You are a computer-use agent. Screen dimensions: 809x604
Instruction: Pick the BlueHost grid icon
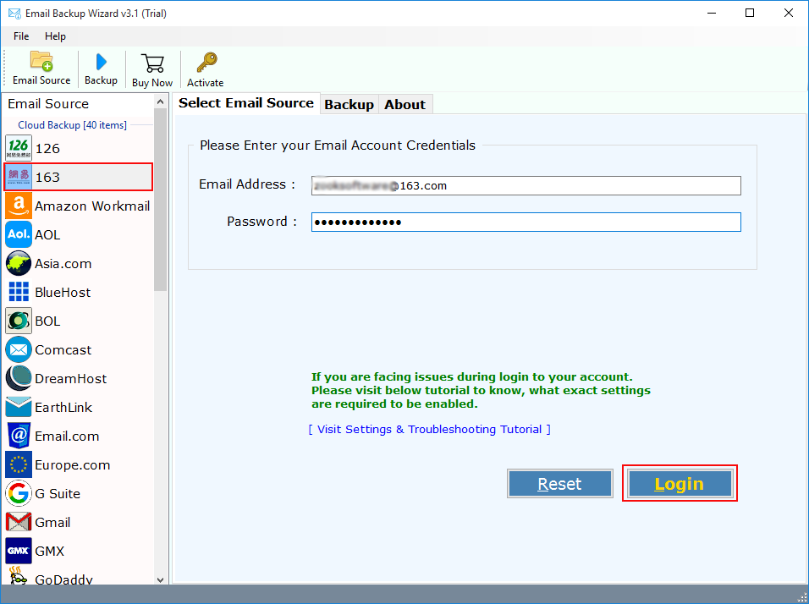click(x=19, y=292)
